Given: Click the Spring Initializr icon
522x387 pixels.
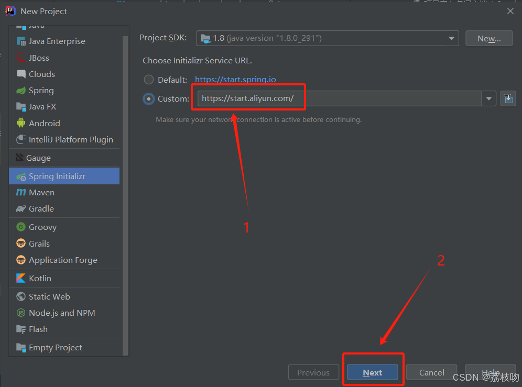Looking at the screenshot, I should (x=21, y=176).
